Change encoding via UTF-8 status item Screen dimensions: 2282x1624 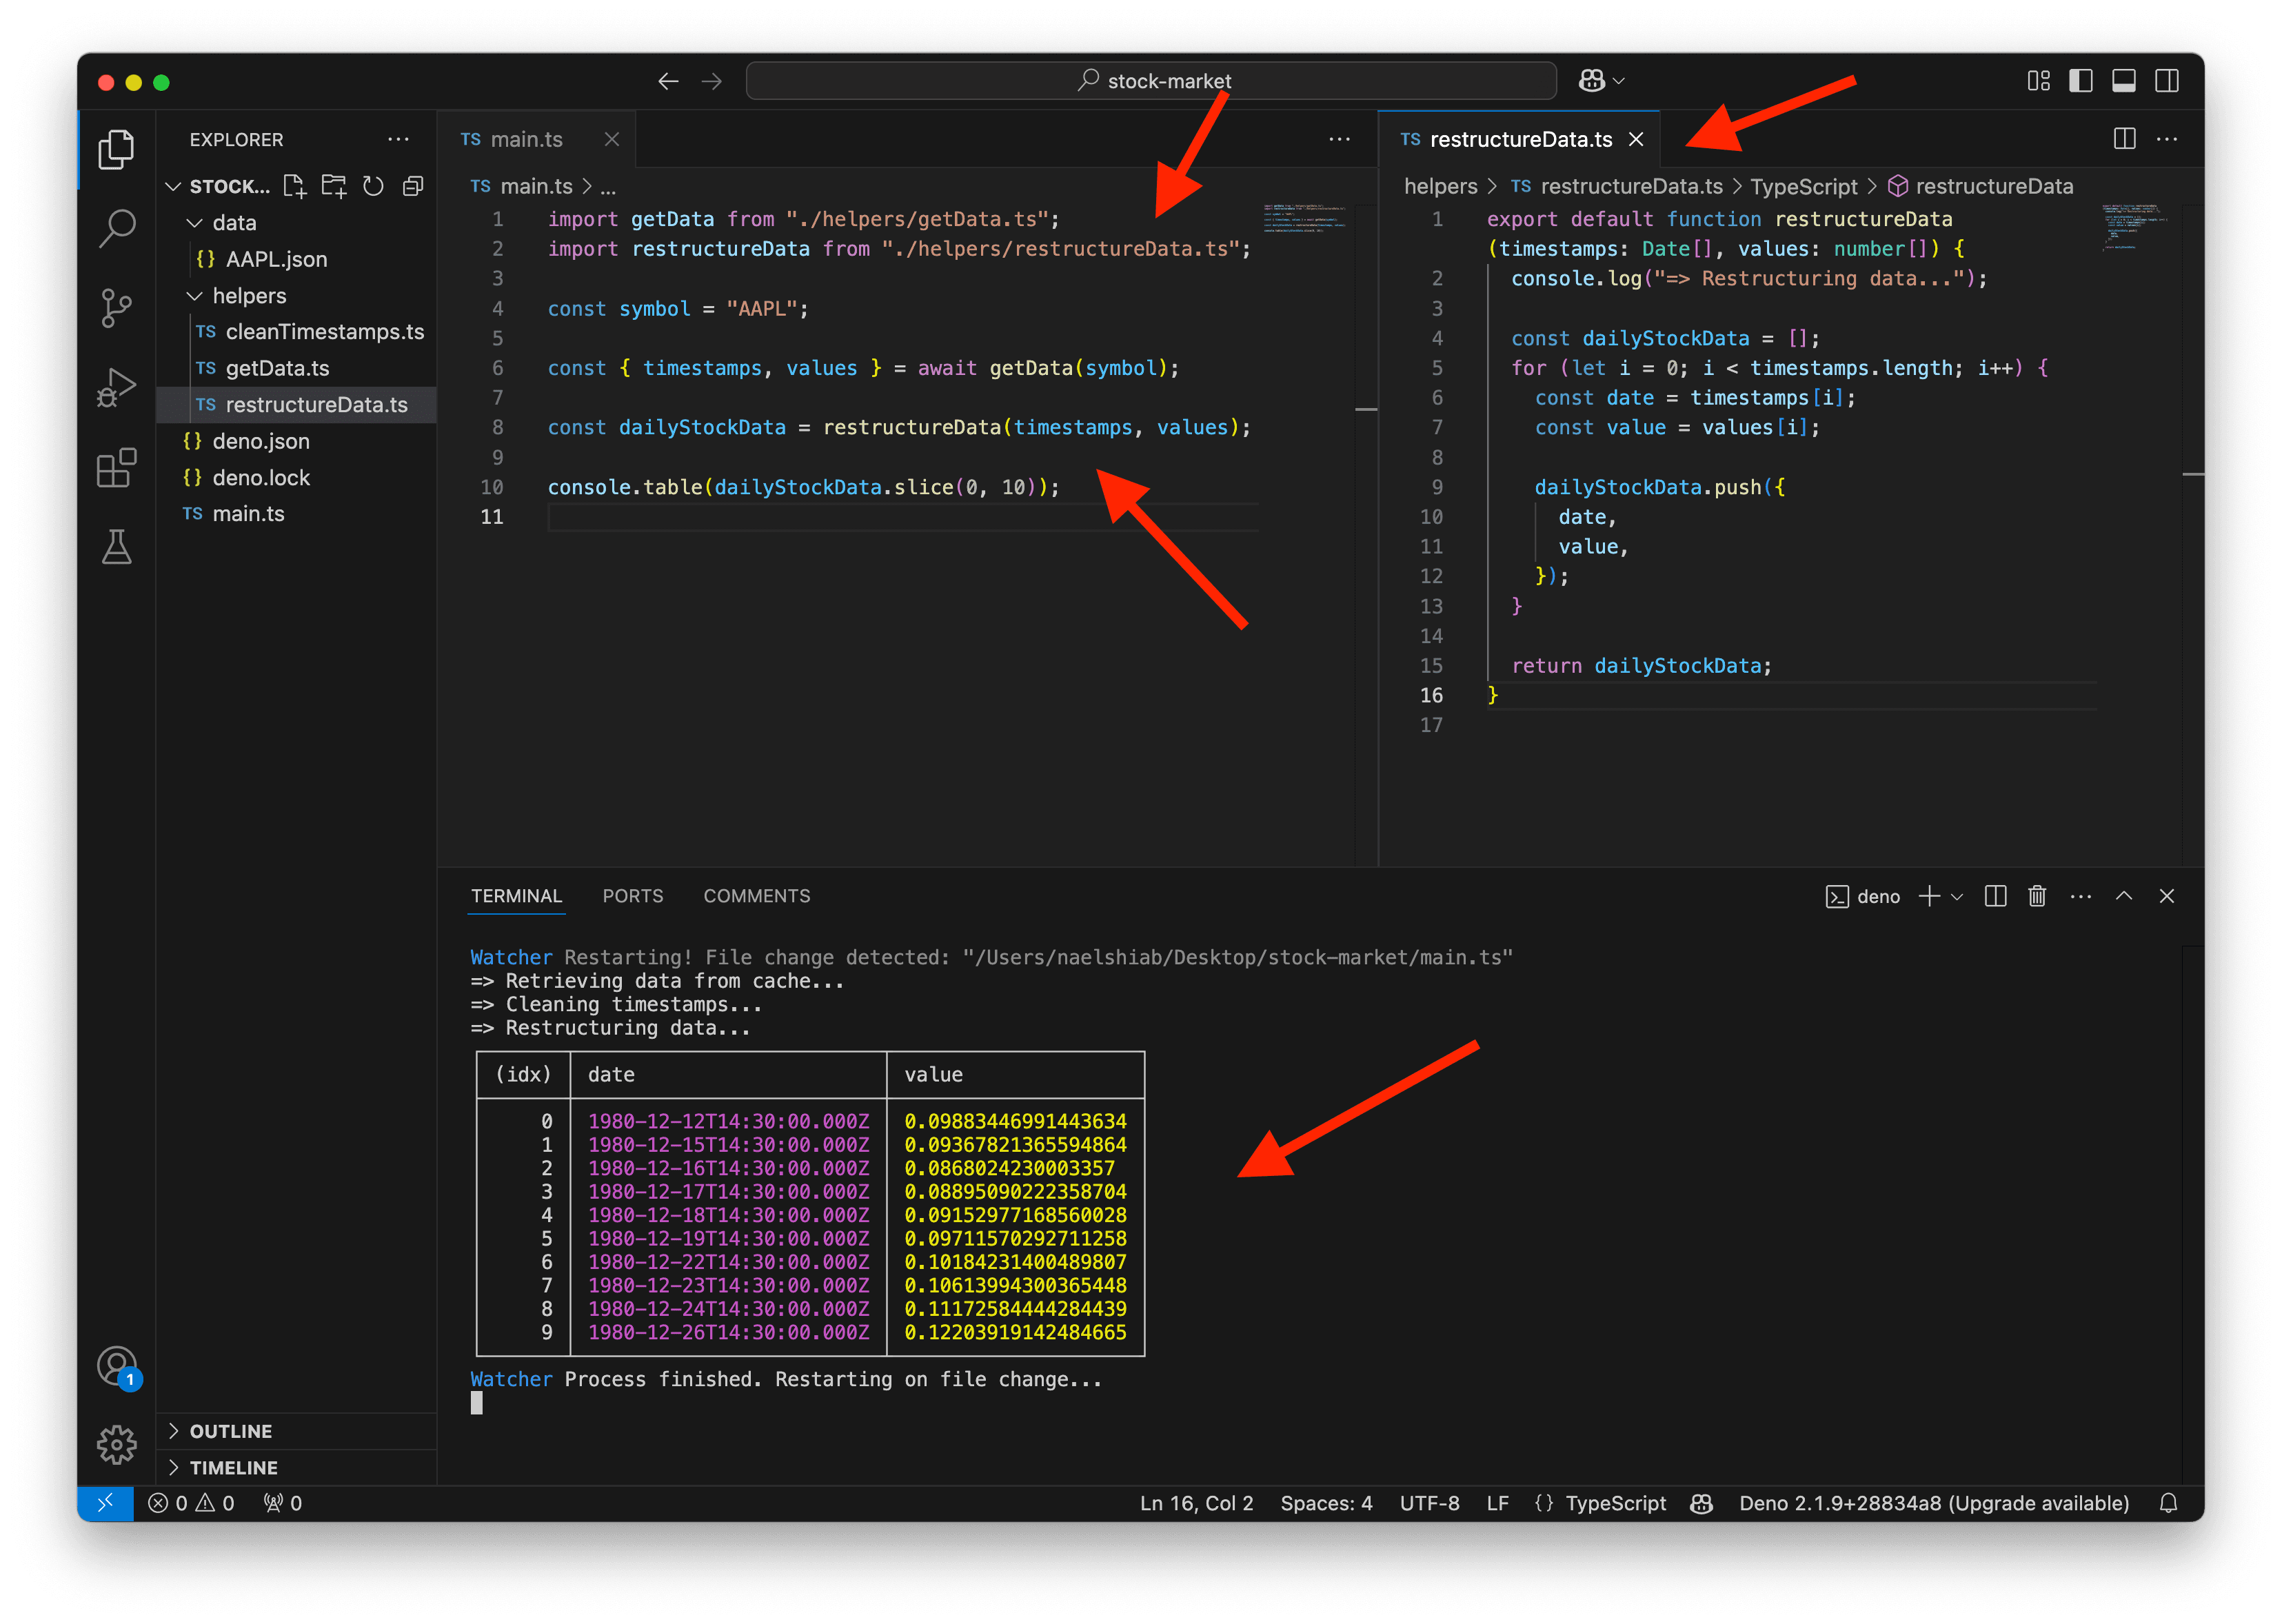[1429, 1504]
